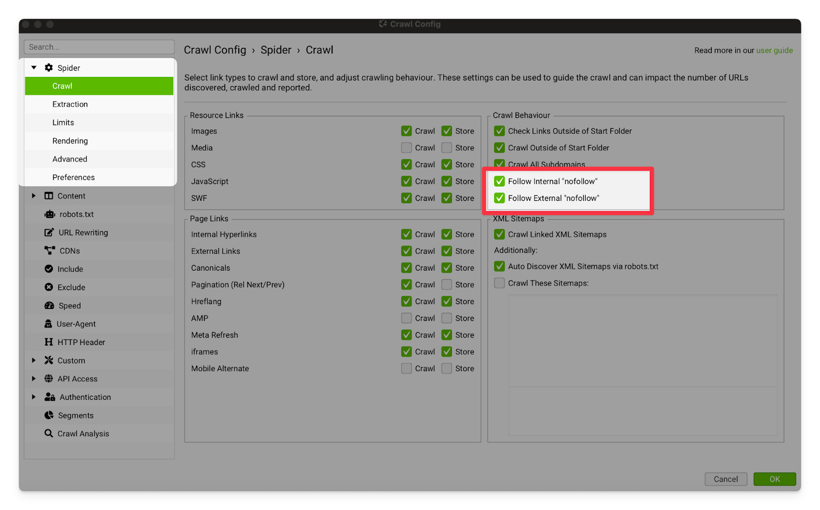The height and width of the screenshot is (510, 820).
Task: Switch to the Rendering settings page
Action: (70, 141)
